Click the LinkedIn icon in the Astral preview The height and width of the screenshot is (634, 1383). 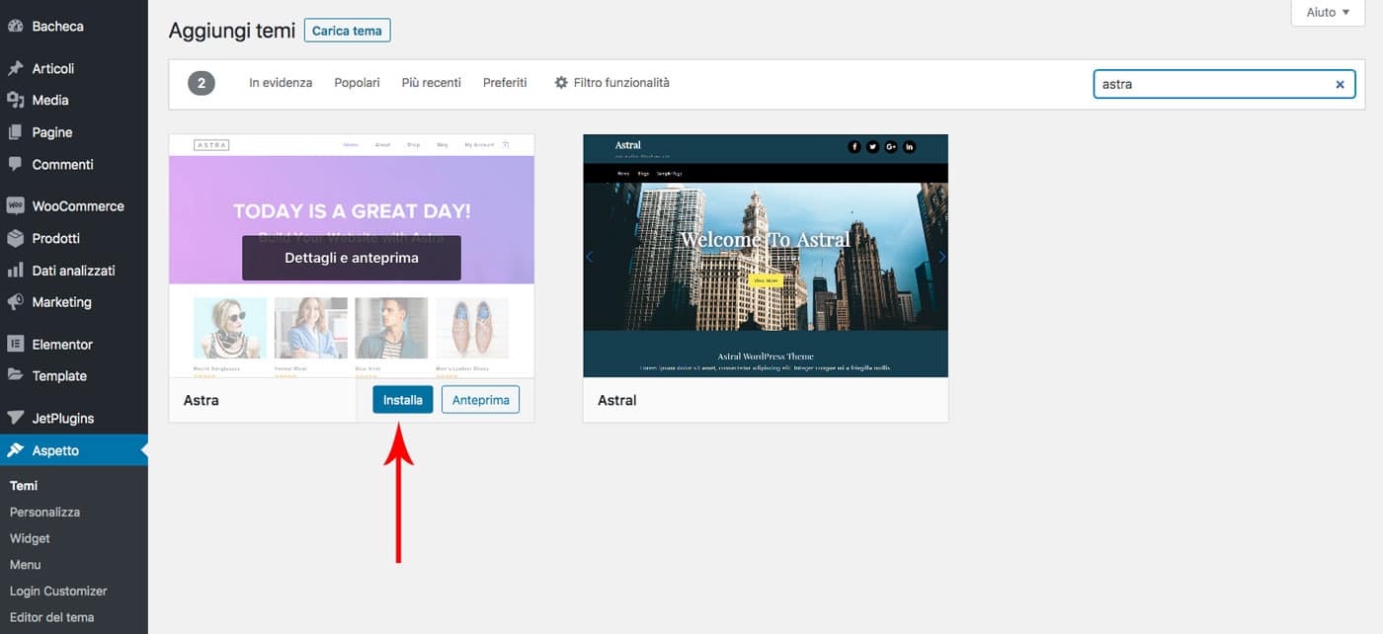(909, 147)
